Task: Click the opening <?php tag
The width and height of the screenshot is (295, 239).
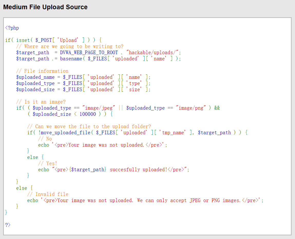Action: [12, 28]
